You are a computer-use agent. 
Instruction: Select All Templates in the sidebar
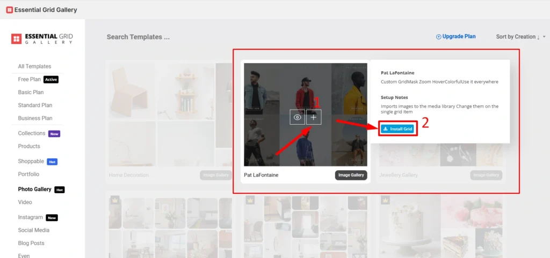coord(34,66)
